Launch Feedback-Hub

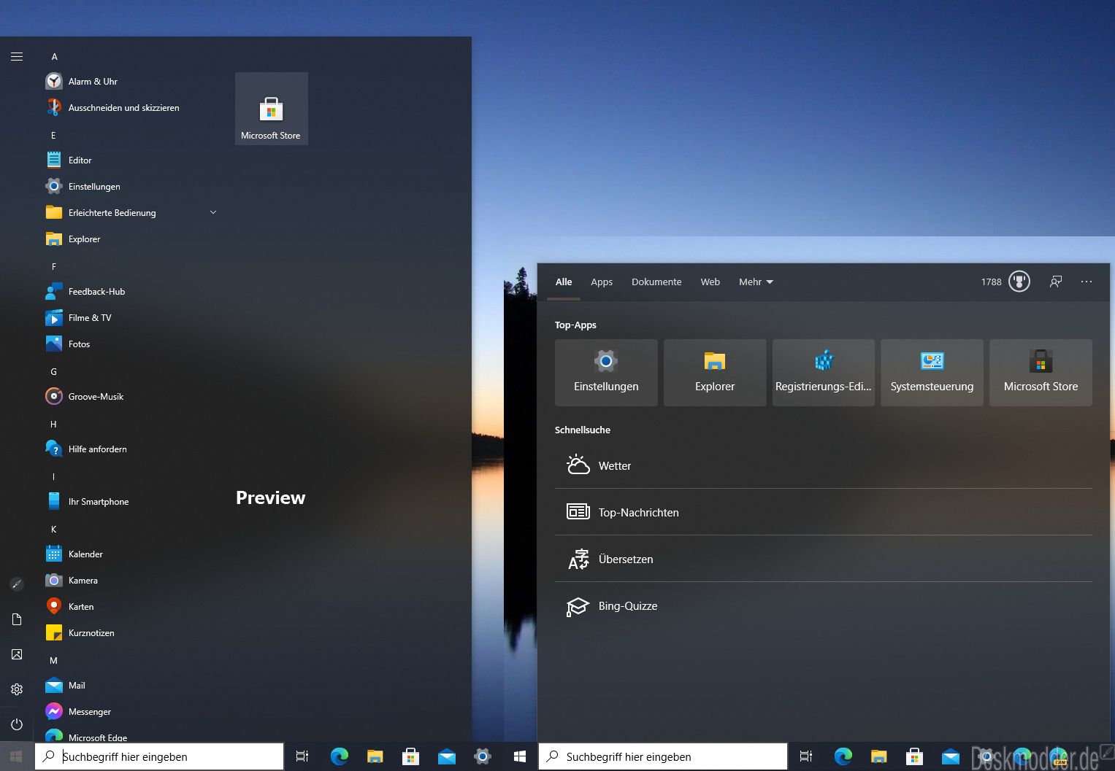pyautogui.click(x=131, y=292)
